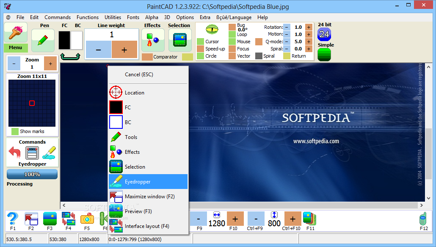Toggle Show marks checkbox
Viewport: 436px width, 247px height.
[x=15, y=131]
